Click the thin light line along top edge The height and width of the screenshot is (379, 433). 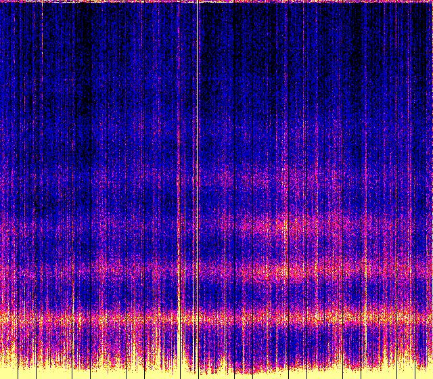[x=216, y=1]
